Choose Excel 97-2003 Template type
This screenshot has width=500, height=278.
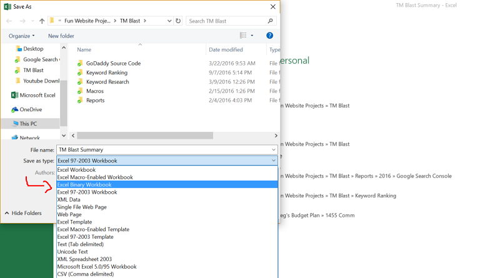(167, 237)
